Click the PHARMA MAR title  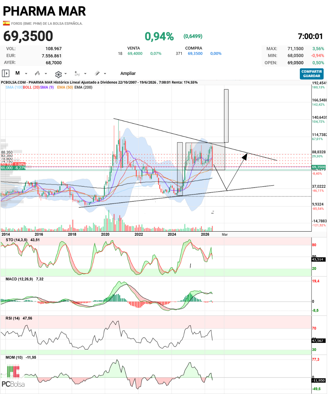click(44, 11)
